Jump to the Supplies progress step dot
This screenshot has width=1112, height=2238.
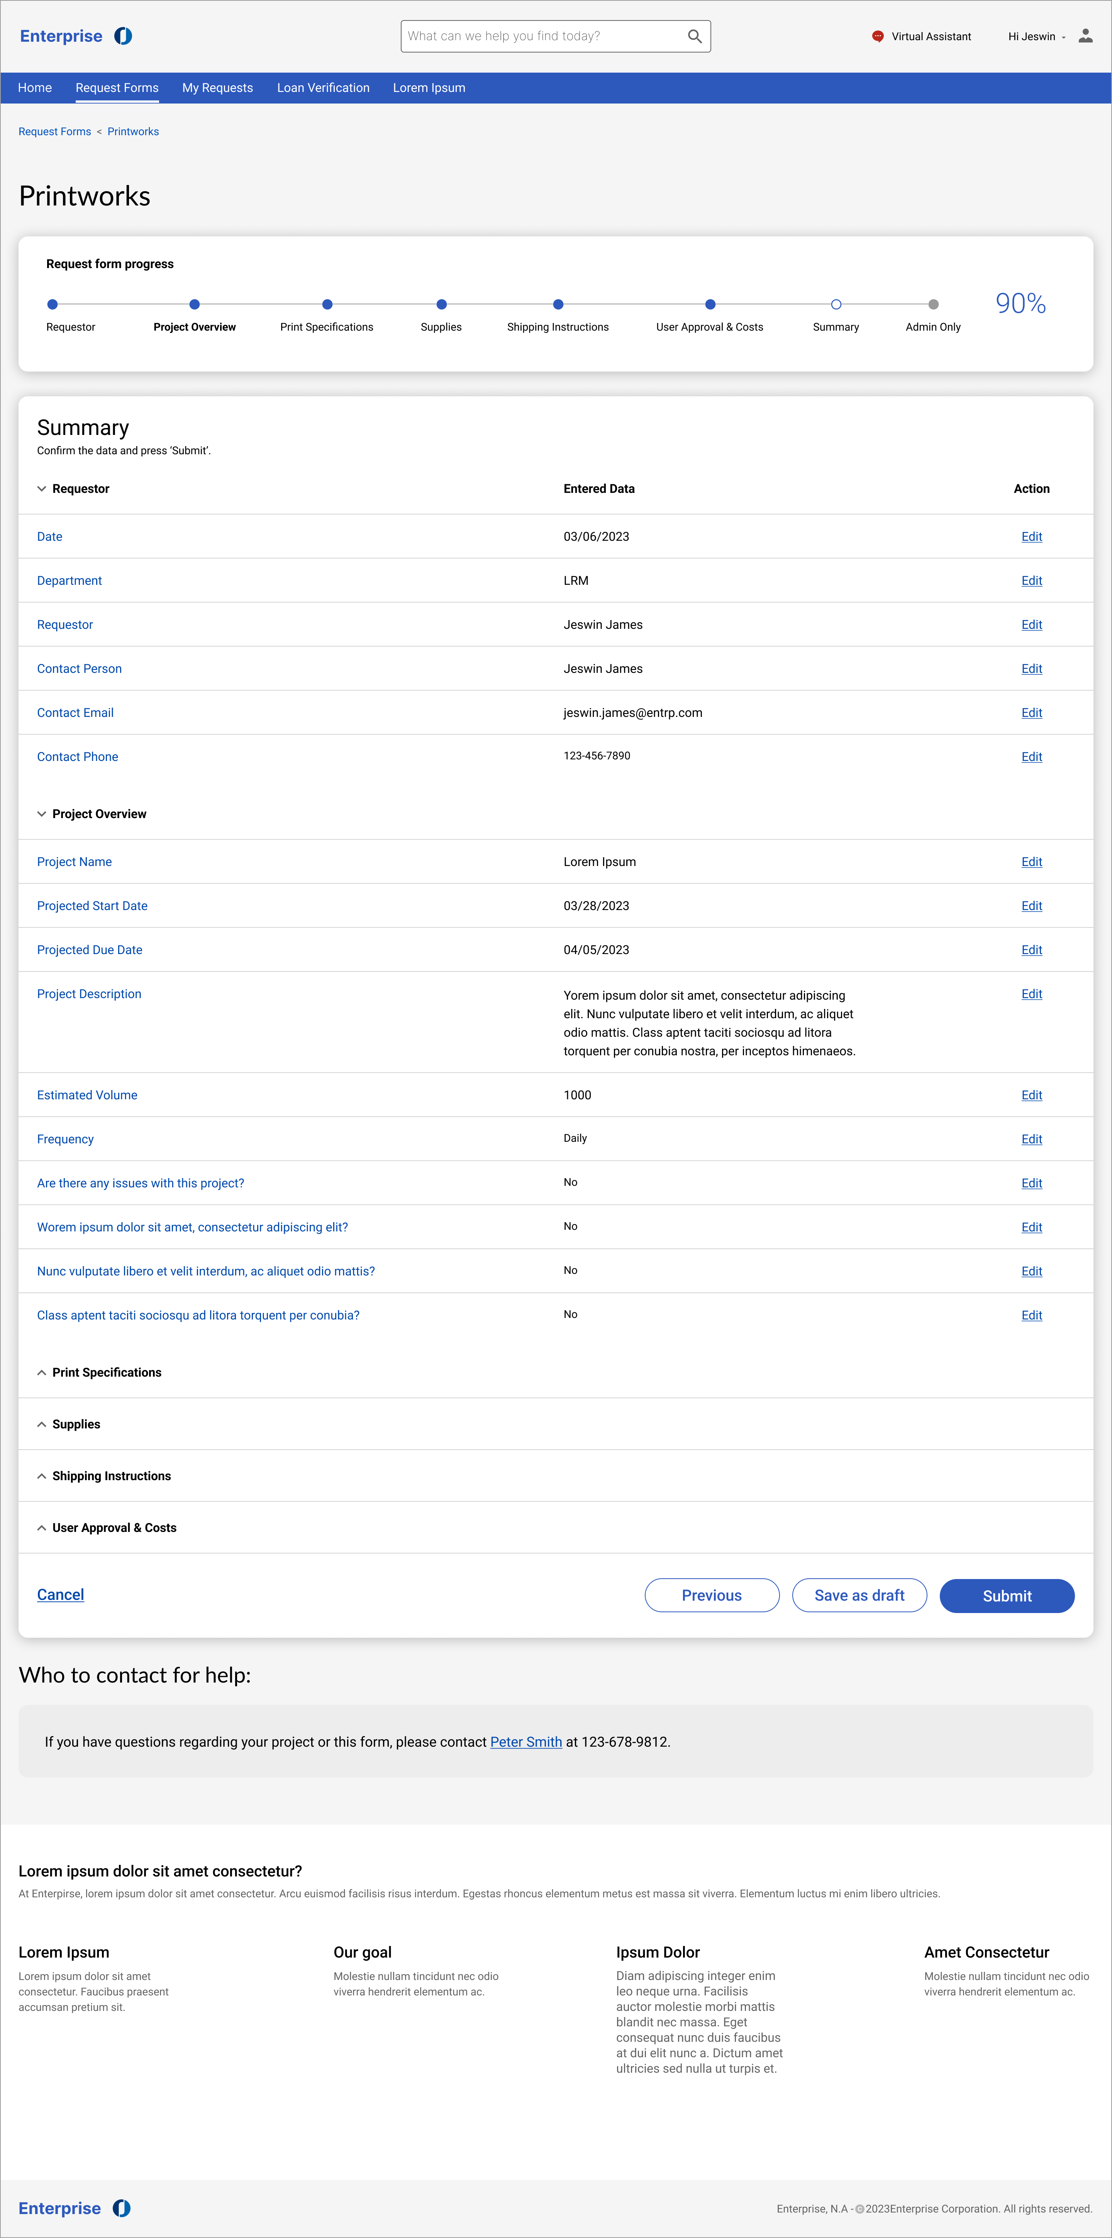click(x=441, y=304)
